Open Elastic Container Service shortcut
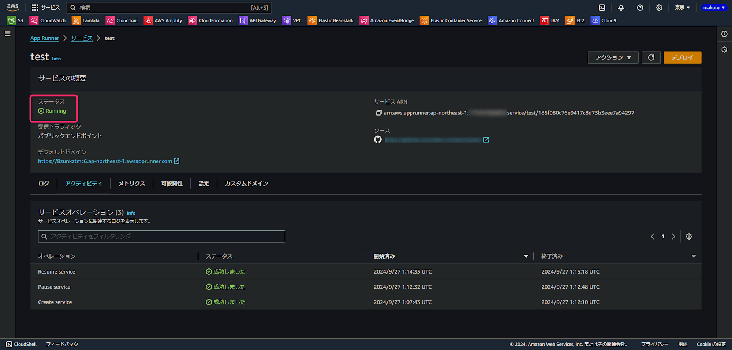The width and height of the screenshot is (732, 350). pyautogui.click(x=451, y=20)
